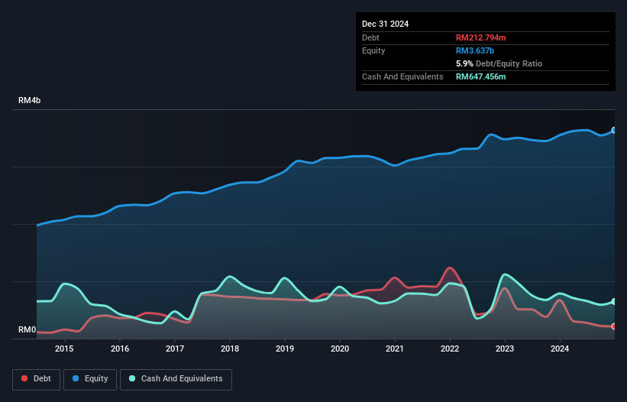Click the RM647.456m cash value
627x402 pixels.
coord(480,76)
